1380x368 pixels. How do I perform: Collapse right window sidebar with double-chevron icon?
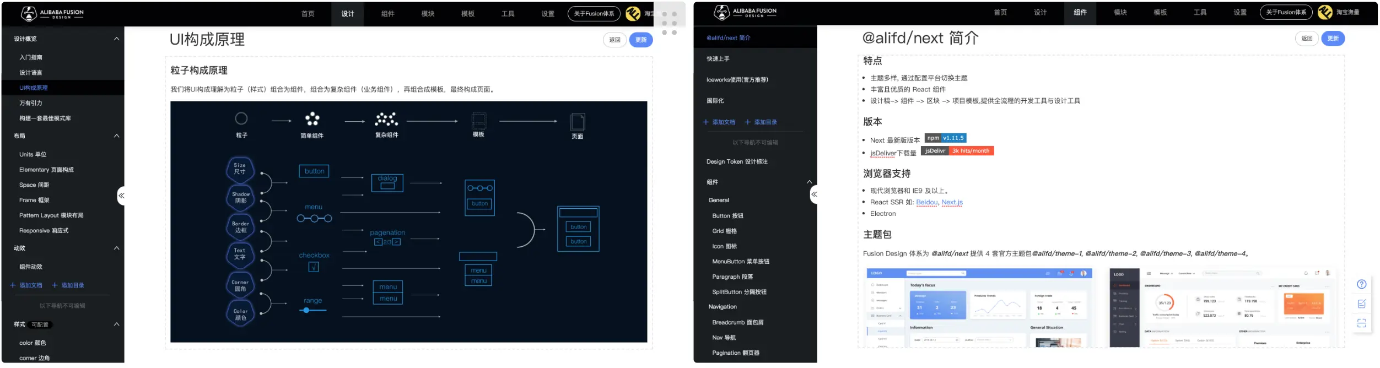pos(813,194)
